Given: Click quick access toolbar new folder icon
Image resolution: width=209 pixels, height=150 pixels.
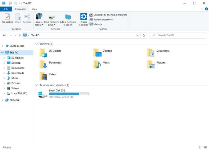Looking at the screenshot, I should coord(15,3).
